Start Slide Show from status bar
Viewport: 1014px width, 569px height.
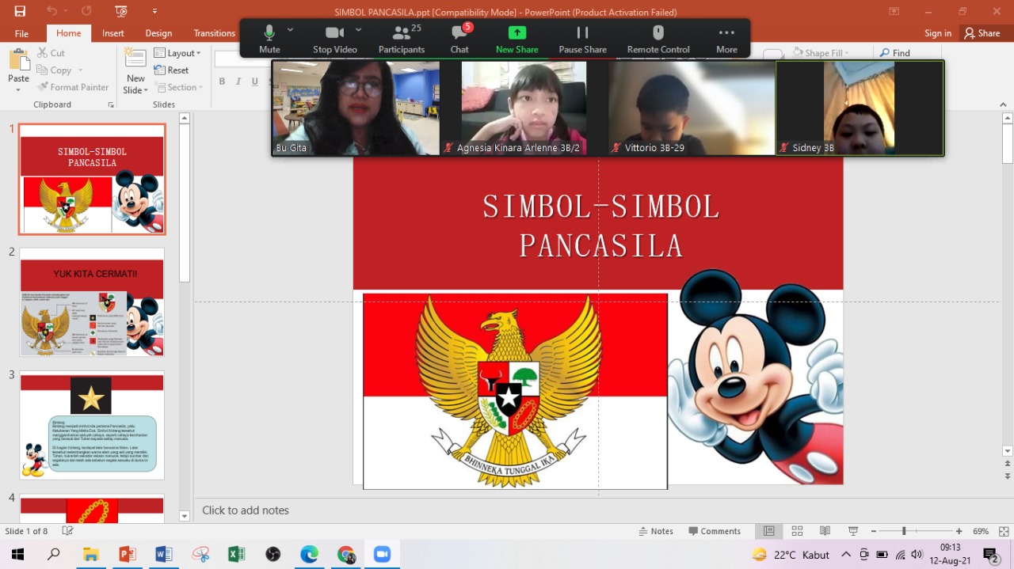(853, 531)
